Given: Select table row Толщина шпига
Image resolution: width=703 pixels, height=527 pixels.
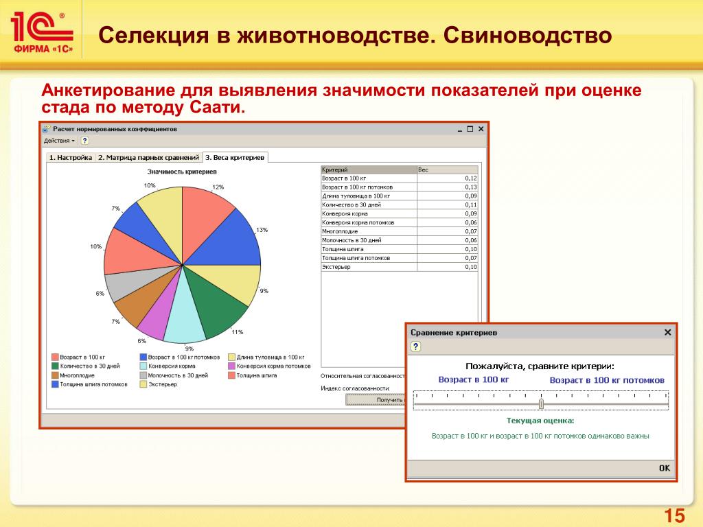Looking at the screenshot, I should pyautogui.click(x=400, y=249).
